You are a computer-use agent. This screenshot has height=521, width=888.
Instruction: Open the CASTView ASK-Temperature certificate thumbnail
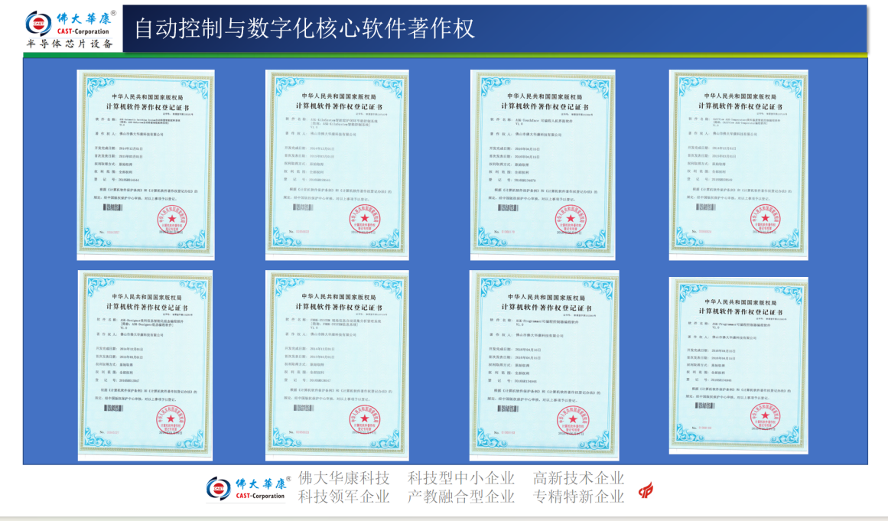pos(739,164)
